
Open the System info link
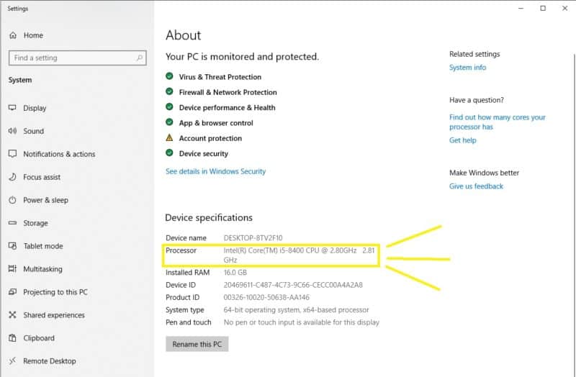click(467, 68)
